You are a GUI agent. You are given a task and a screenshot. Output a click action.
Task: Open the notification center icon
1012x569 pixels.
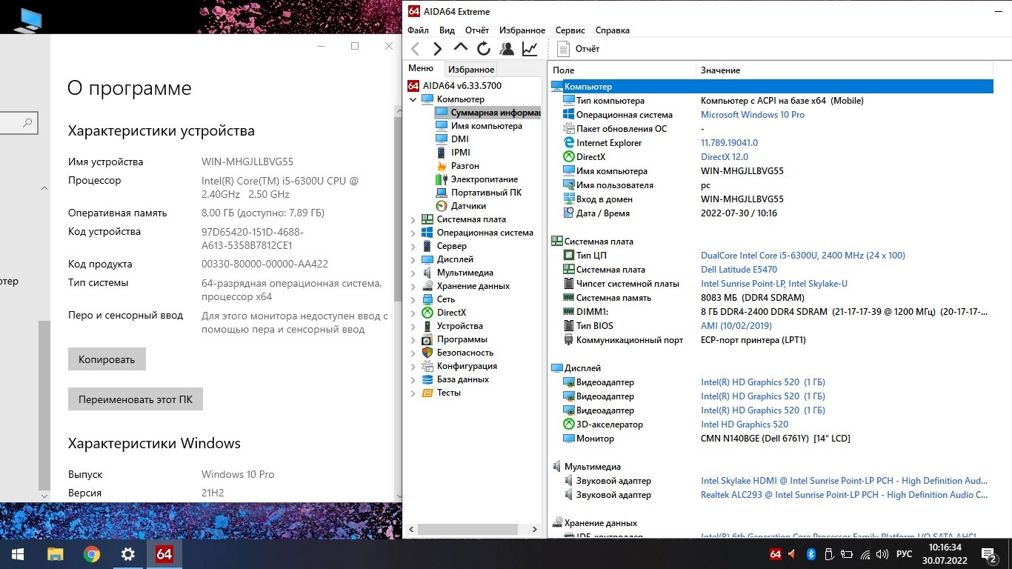pyautogui.click(x=988, y=553)
